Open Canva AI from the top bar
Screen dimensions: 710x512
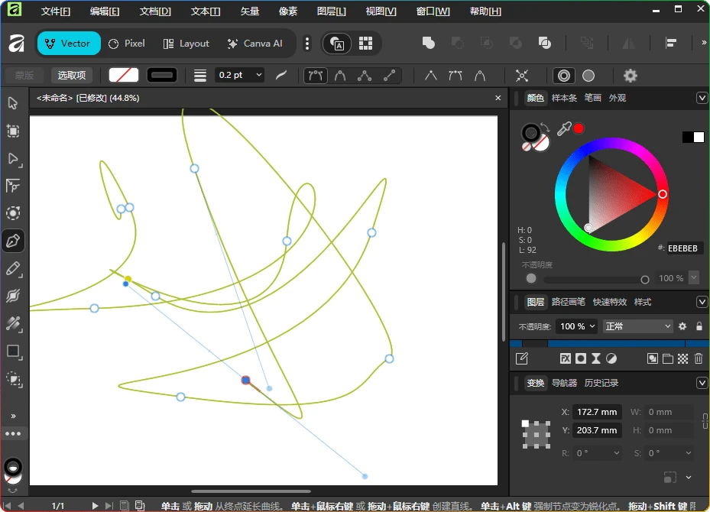tap(255, 44)
